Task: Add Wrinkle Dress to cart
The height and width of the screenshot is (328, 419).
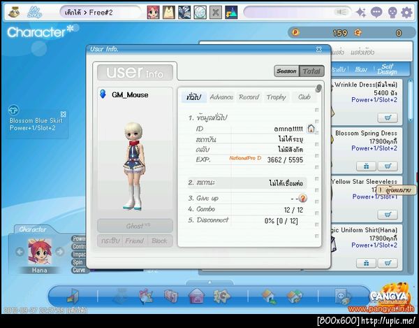Action: coord(388,117)
